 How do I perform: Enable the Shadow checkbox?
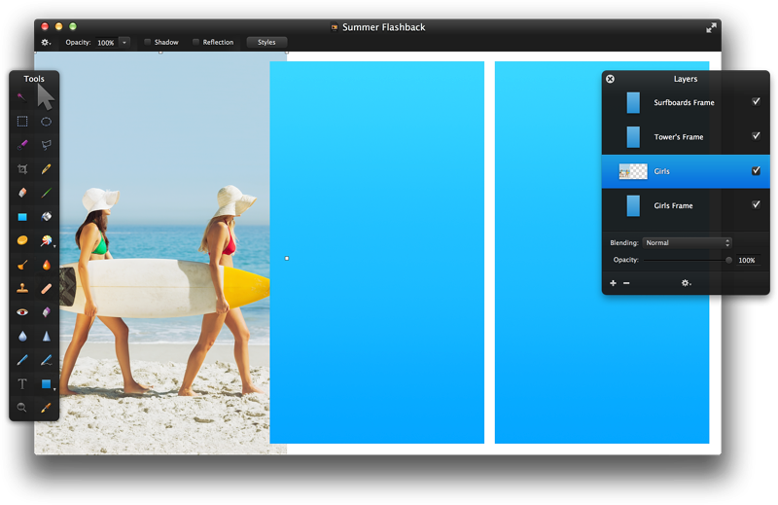click(x=148, y=43)
